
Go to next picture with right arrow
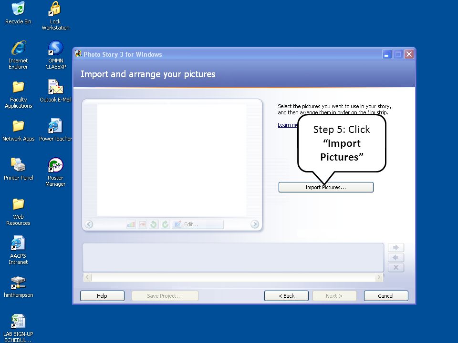coord(255,224)
